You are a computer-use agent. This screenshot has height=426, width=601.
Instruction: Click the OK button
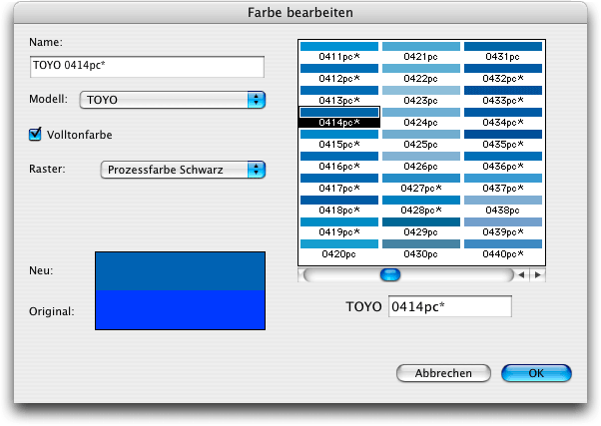tap(536, 373)
